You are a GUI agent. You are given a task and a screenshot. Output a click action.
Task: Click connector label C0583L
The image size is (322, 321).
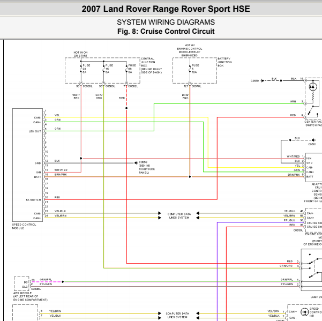[x=87, y=86]
